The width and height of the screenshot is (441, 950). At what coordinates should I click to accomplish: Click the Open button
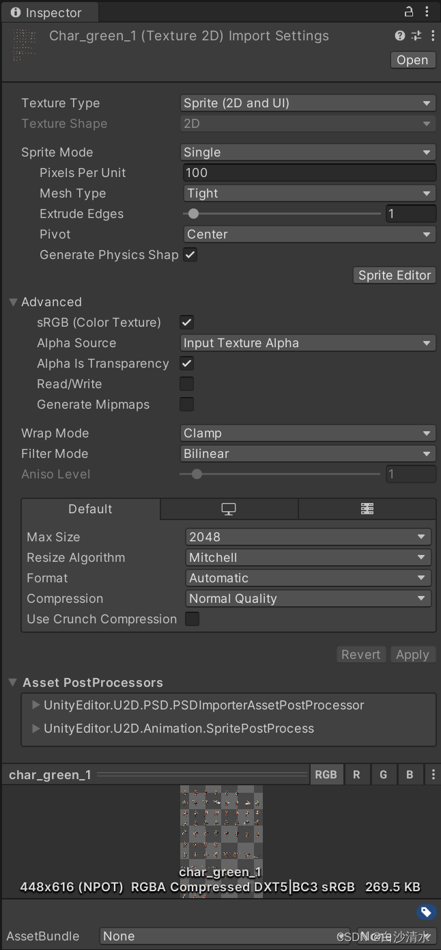[x=412, y=60]
